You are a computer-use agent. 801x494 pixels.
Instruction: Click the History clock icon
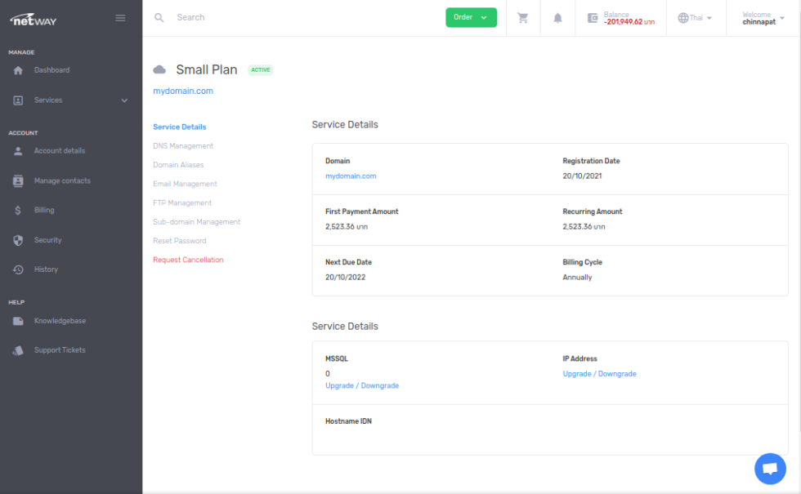(18, 269)
